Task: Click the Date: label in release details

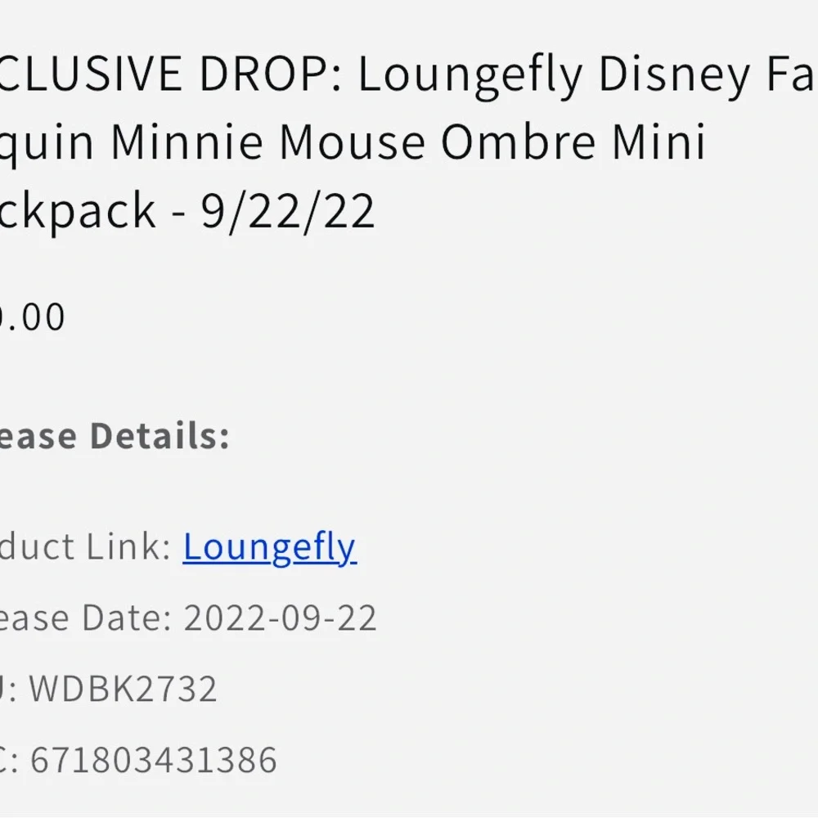Action: (130, 618)
